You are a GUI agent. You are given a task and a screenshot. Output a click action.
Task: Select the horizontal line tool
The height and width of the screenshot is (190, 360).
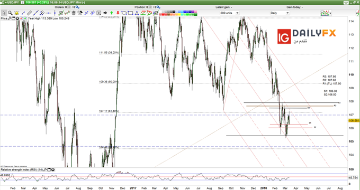coord(49,13)
